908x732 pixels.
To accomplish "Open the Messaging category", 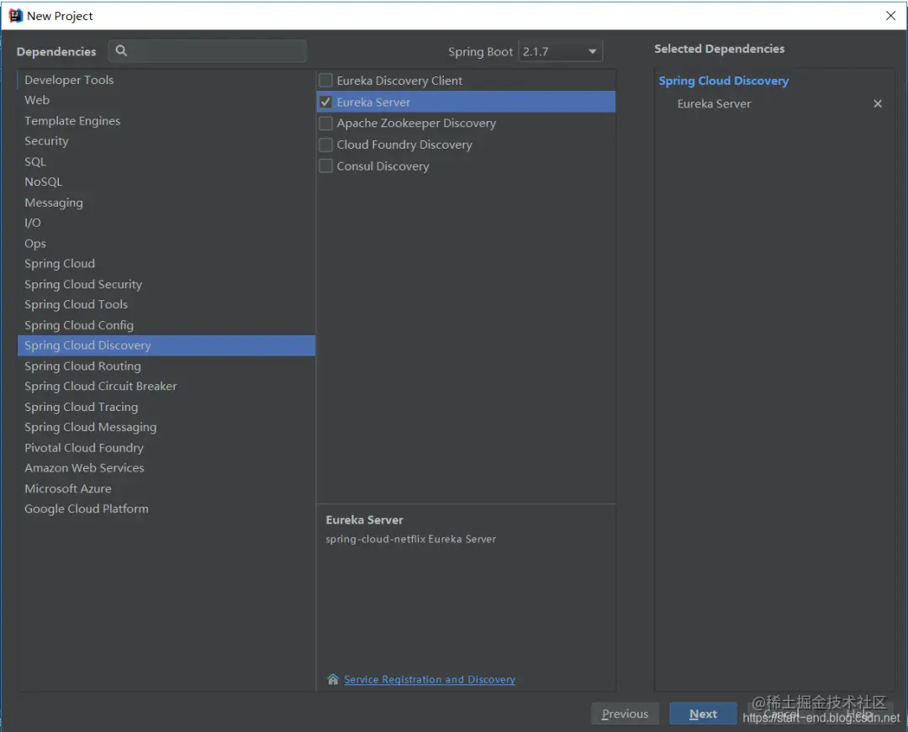I will (x=166, y=203).
